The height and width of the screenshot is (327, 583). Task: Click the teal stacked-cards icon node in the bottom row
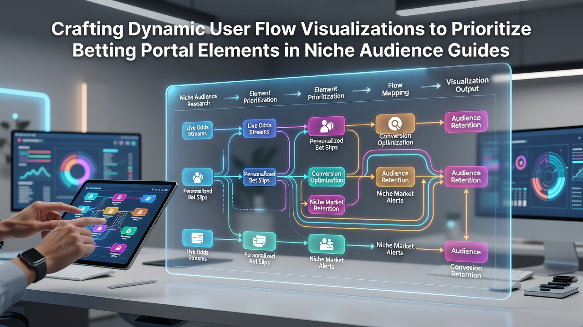(259, 241)
